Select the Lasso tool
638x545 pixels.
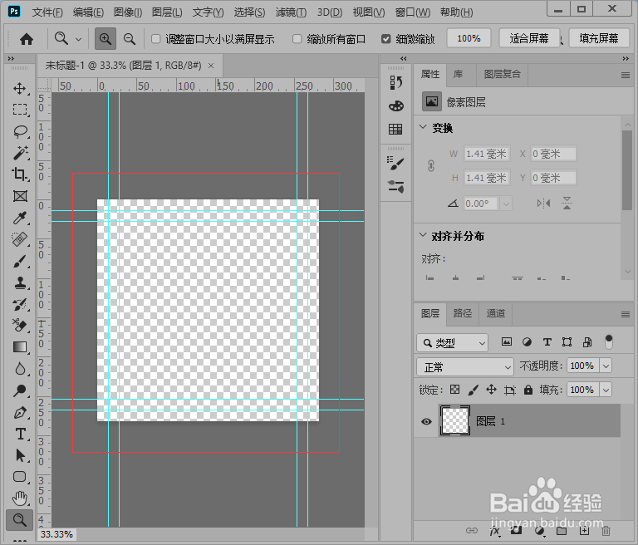[x=20, y=131]
